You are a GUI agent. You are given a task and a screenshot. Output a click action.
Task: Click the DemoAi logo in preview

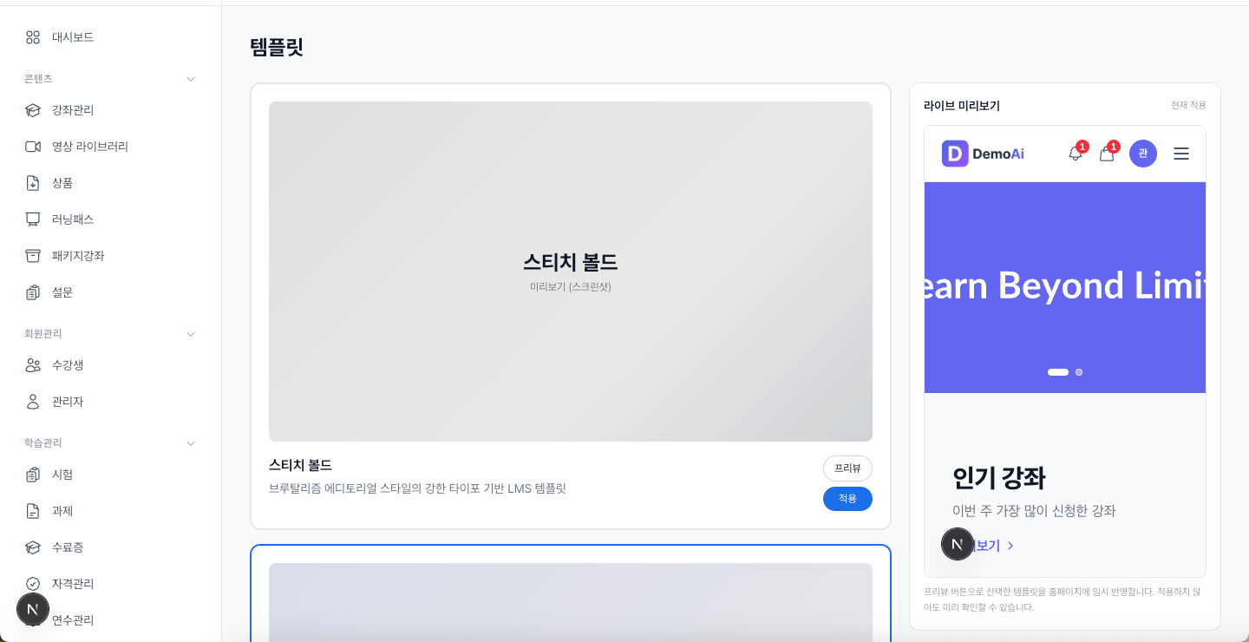tap(983, 154)
